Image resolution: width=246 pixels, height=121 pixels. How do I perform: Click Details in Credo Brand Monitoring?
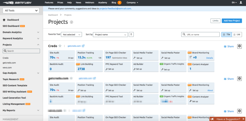point(209,58)
